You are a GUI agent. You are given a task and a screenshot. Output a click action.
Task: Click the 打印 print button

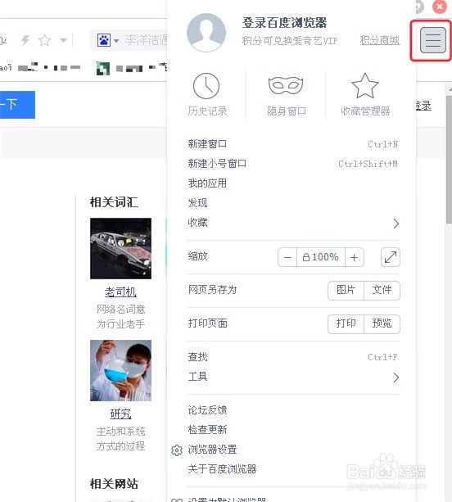[346, 324]
